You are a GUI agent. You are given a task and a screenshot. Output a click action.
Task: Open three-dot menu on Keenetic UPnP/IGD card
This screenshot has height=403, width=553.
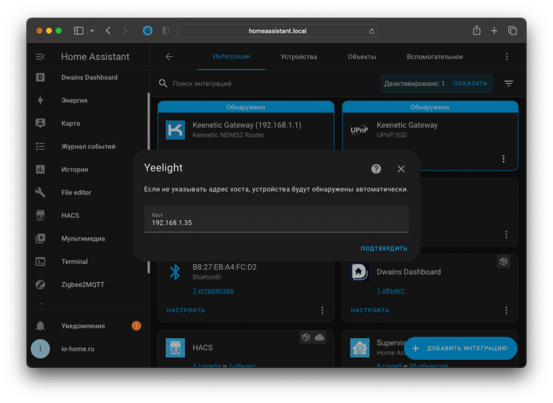point(503,159)
